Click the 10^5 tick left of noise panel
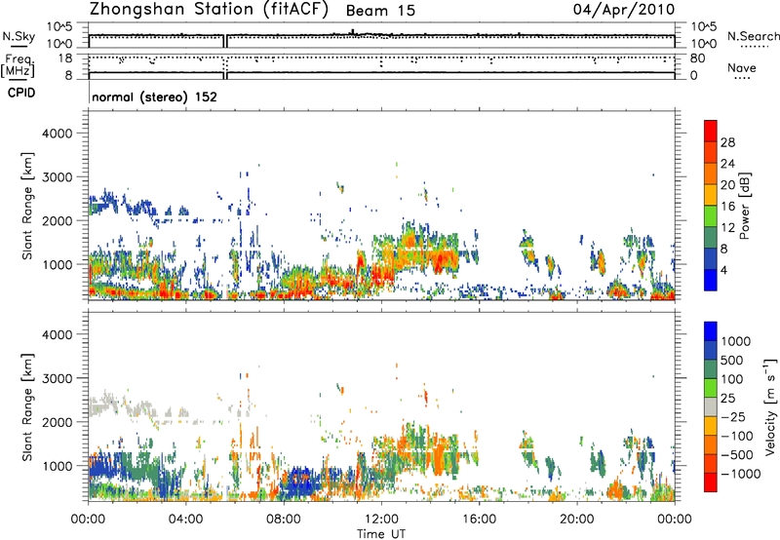The width and height of the screenshot is (780, 540). [59, 27]
